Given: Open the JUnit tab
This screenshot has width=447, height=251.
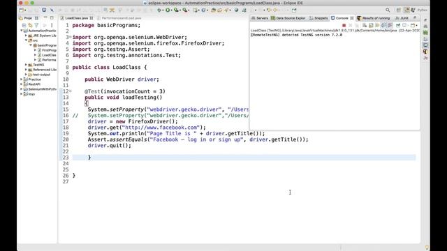Looking at the screenshot, I should 402,18.
